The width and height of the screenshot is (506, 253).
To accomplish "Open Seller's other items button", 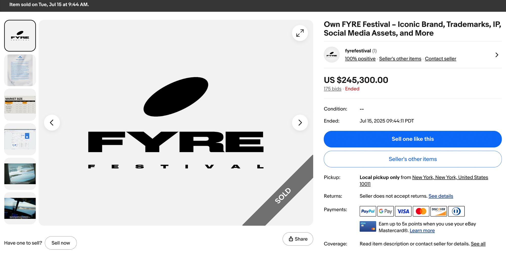I will pos(412,159).
